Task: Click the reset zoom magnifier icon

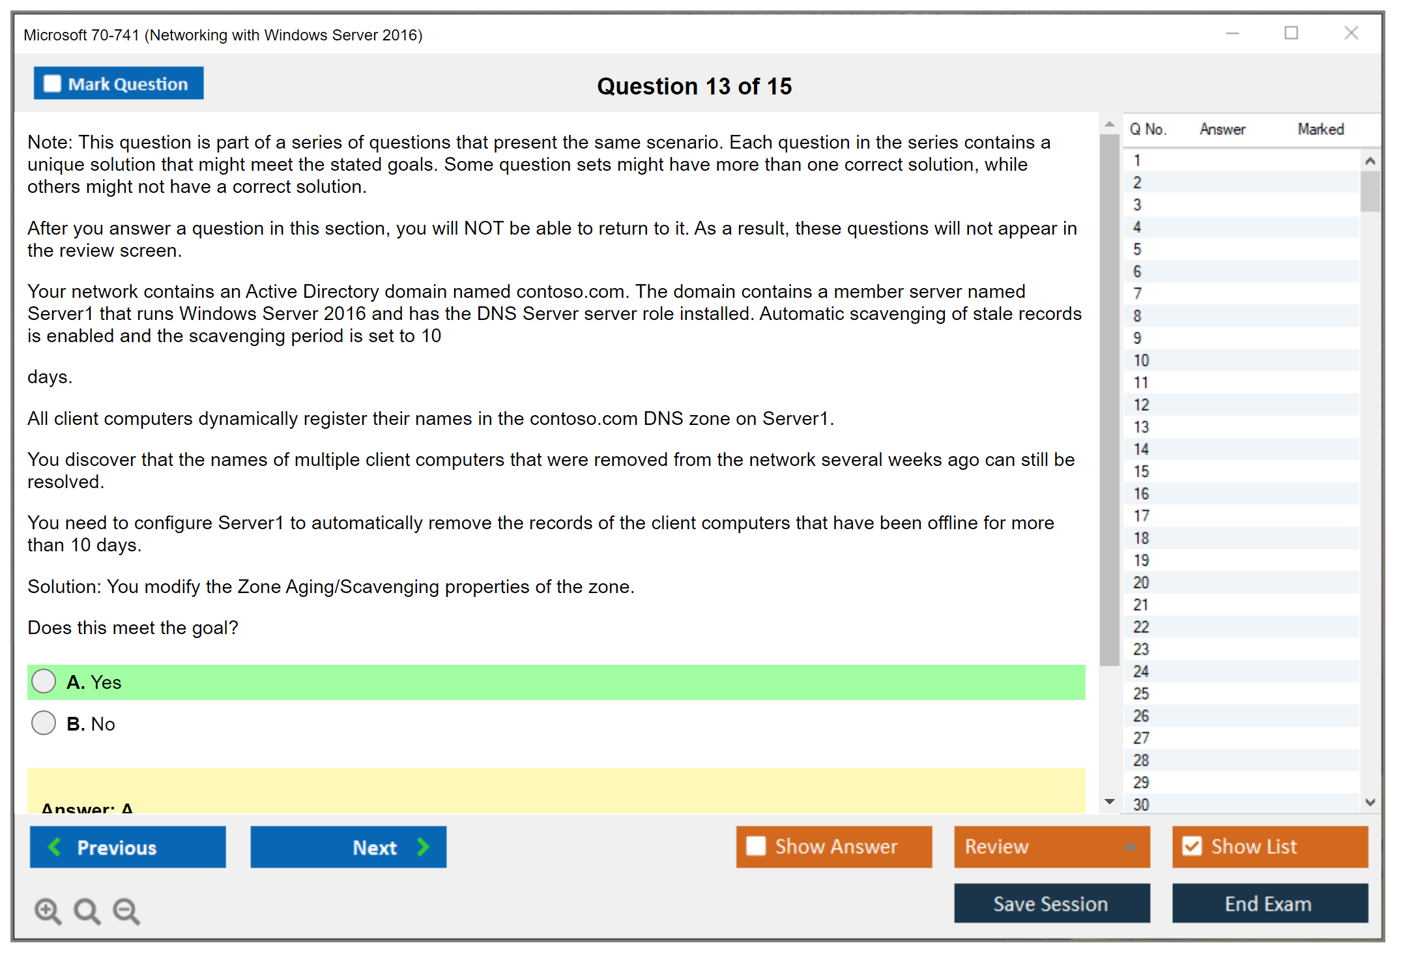Action: point(87,910)
